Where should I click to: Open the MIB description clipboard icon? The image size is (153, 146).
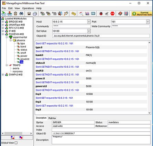pos(15,13)
